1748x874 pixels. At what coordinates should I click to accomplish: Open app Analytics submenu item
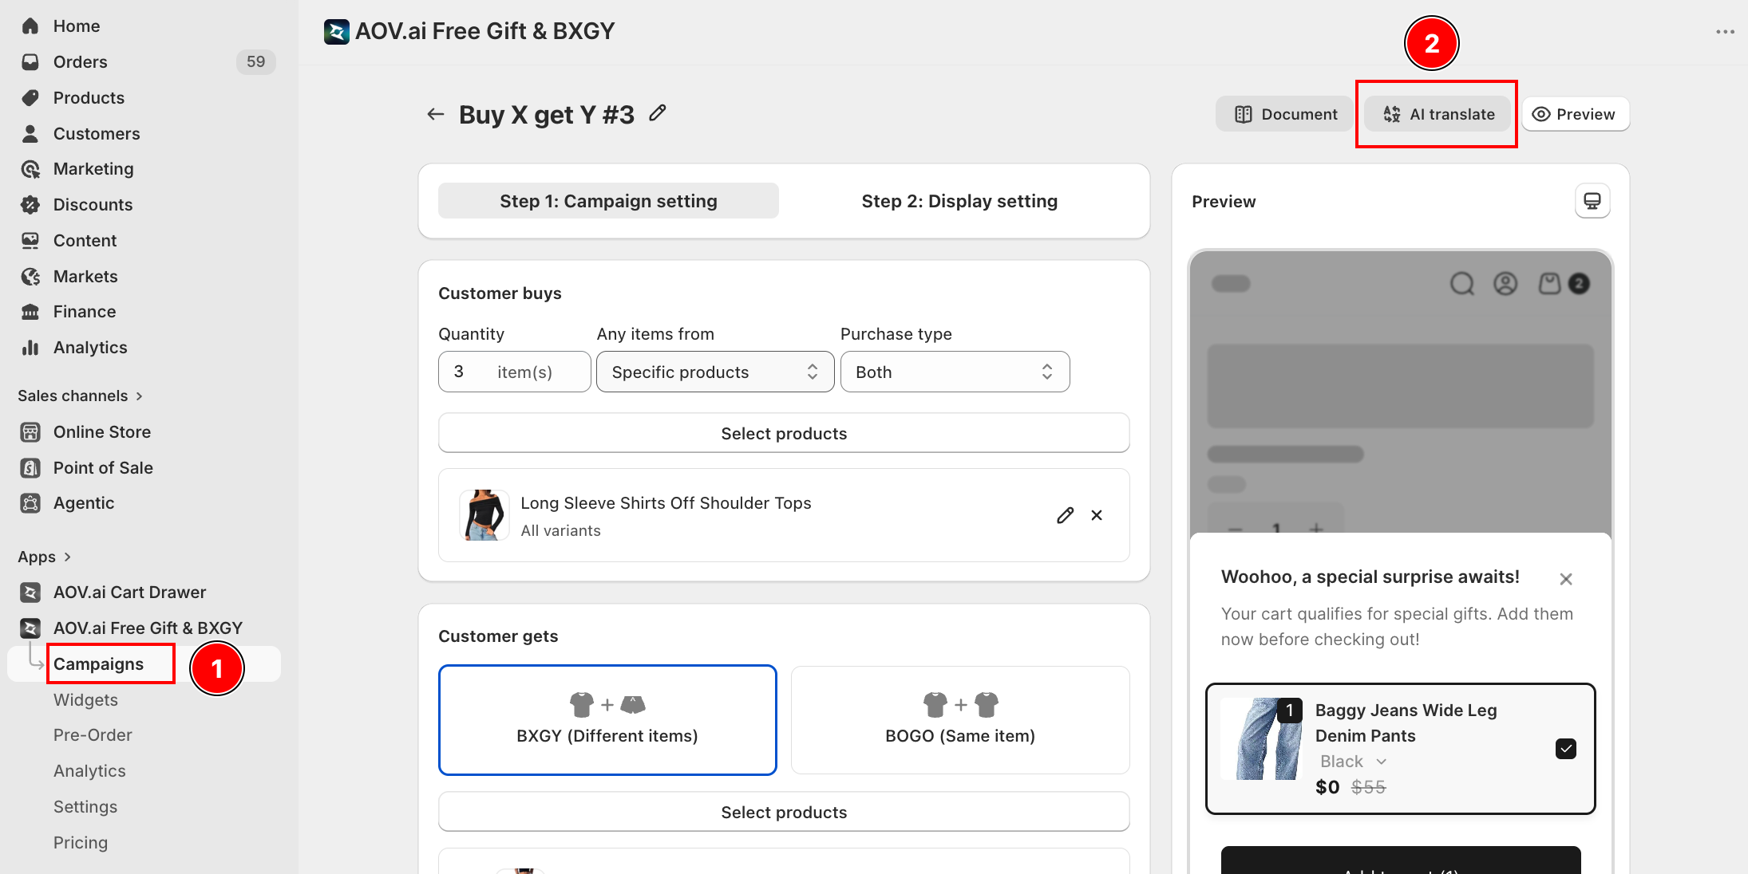89,770
